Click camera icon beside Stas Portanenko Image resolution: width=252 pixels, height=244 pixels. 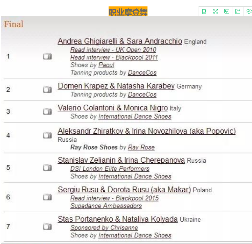tap(47, 226)
